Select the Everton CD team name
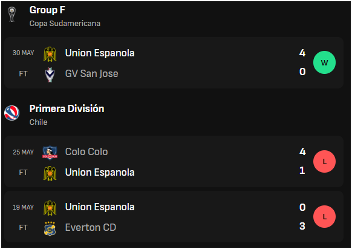Viewport: 352px width, 249px height. [91, 227]
